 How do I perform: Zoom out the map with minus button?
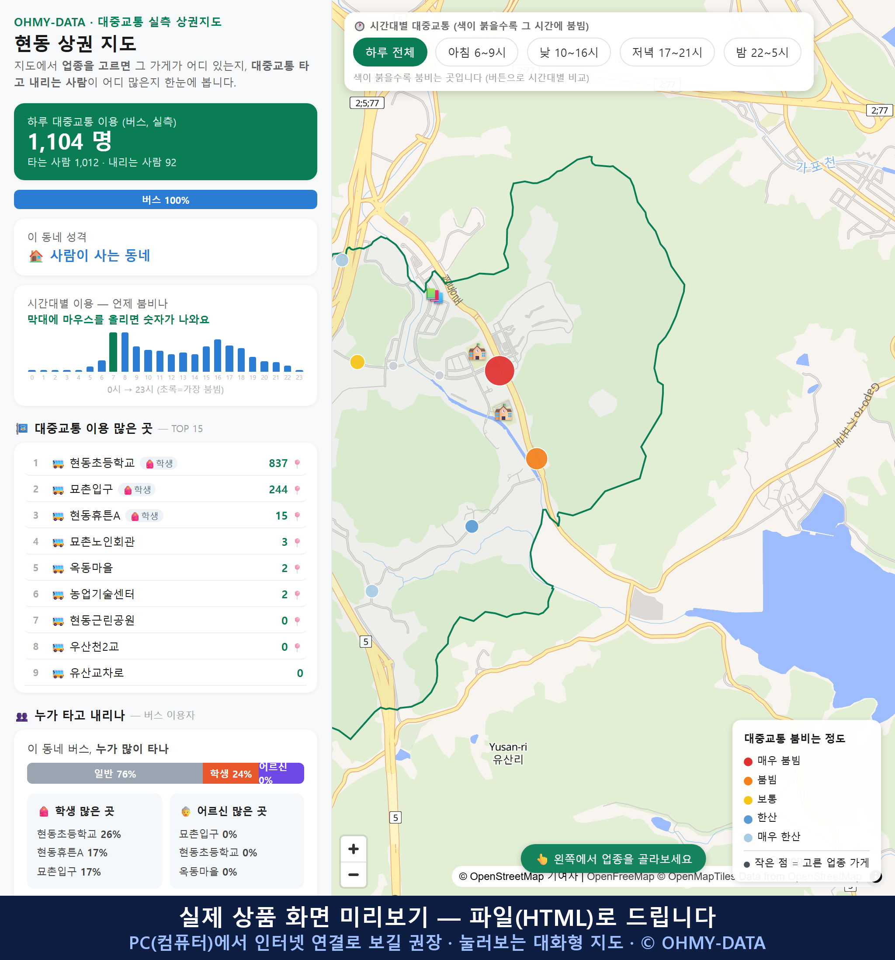(353, 875)
